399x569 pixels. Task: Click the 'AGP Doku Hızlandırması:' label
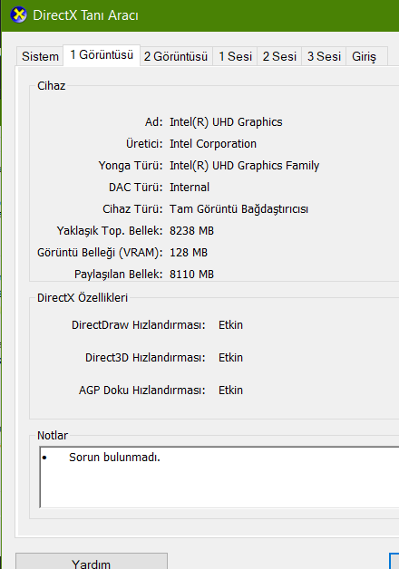pyautogui.click(x=142, y=391)
